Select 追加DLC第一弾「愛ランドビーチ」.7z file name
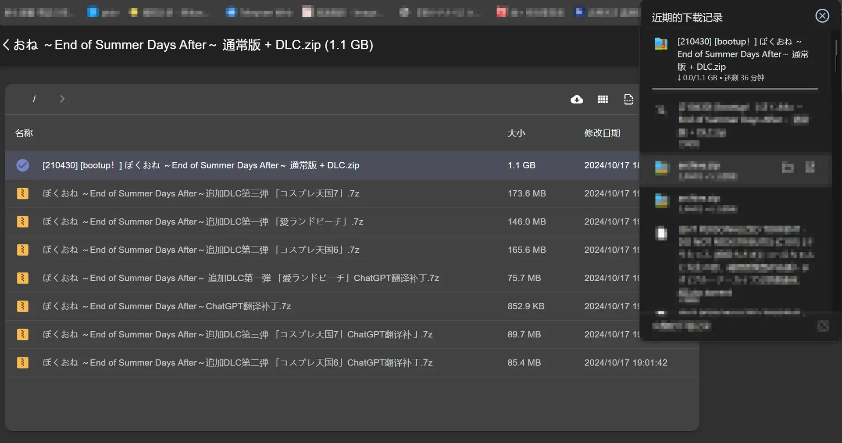The width and height of the screenshot is (842, 443). pyautogui.click(x=203, y=221)
